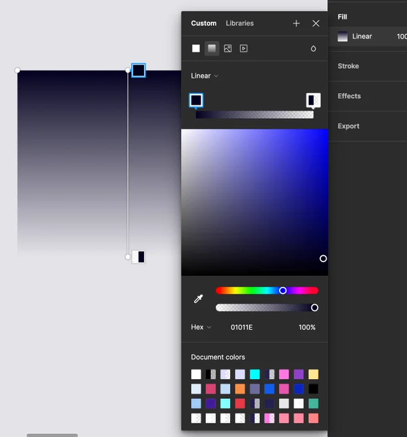The width and height of the screenshot is (407, 437).
Task: Click the Linear fill swatch in Fill section
Action: (343, 37)
